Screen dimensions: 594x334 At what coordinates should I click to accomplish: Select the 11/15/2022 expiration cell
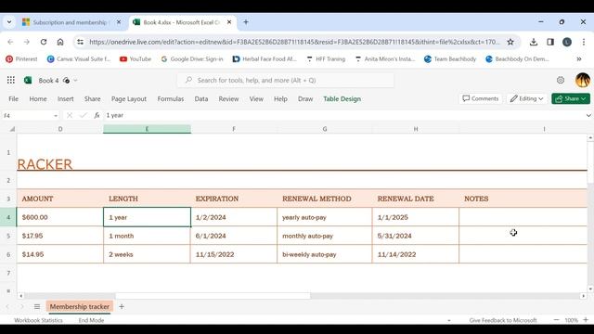[234, 254]
